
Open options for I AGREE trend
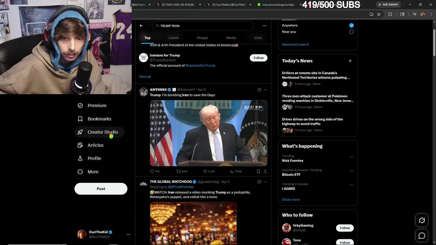(x=352, y=185)
